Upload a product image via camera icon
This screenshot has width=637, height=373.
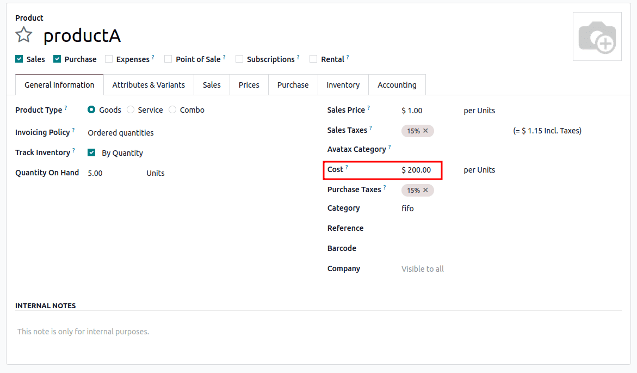pos(597,36)
